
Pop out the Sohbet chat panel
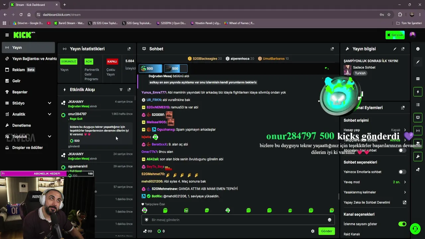click(332, 49)
